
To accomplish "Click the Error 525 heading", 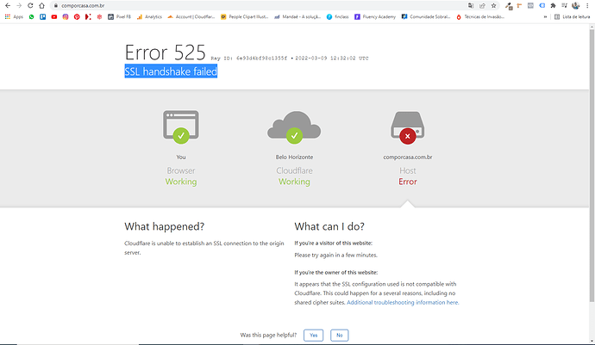I will click(x=165, y=52).
